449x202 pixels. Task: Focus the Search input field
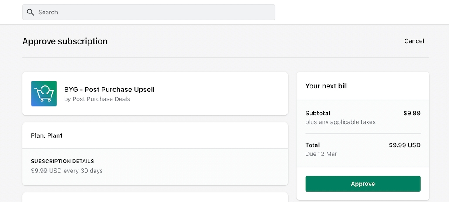153,12
